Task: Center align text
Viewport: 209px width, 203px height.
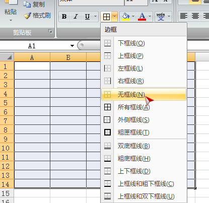Action: (195, 16)
